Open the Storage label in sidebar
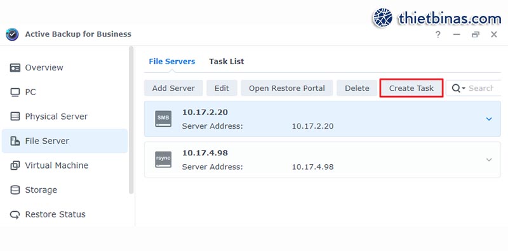The height and width of the screenshot is (251, 508). click(41, 190)
